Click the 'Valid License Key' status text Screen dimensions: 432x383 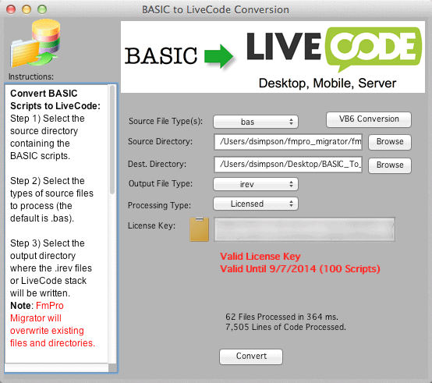[260, 257]
